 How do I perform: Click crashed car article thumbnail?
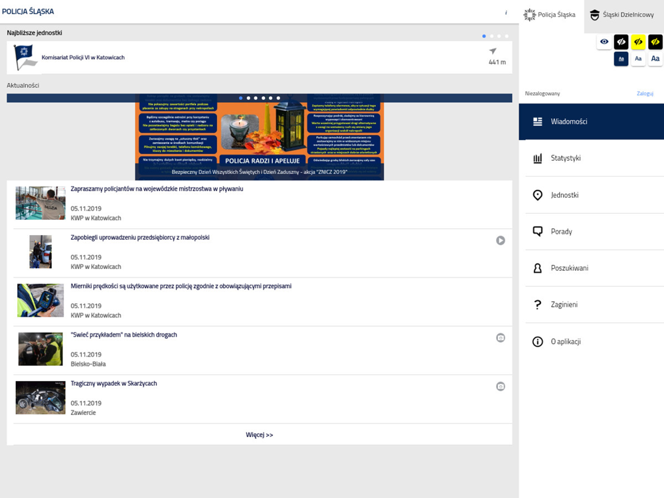pyautogui.click(x=41, y=398)
